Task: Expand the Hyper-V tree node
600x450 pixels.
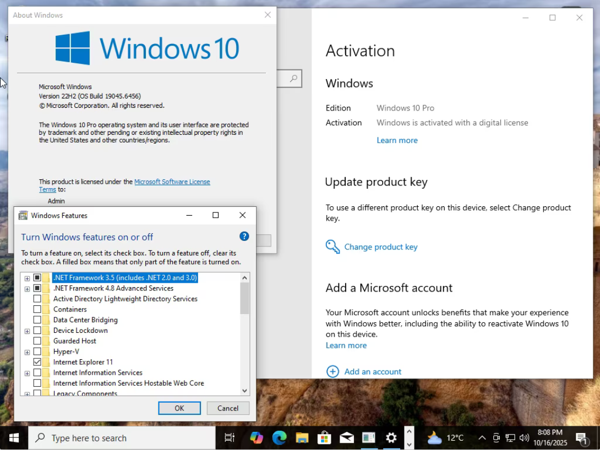Action: click(x=27, y=352)
